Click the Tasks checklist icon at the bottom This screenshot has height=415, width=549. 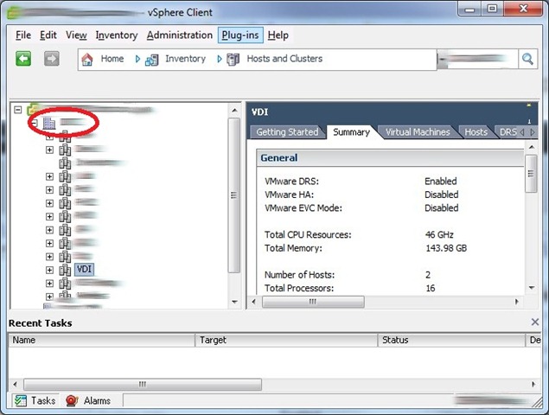click(20, 400)
